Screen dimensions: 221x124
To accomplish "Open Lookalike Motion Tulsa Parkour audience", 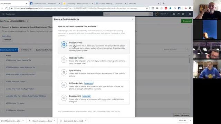I will (x=26, y=96).
